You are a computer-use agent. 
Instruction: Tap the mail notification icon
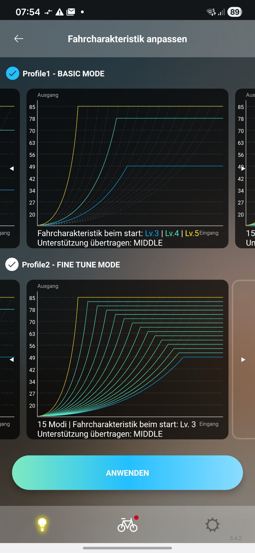click(71, 12)
